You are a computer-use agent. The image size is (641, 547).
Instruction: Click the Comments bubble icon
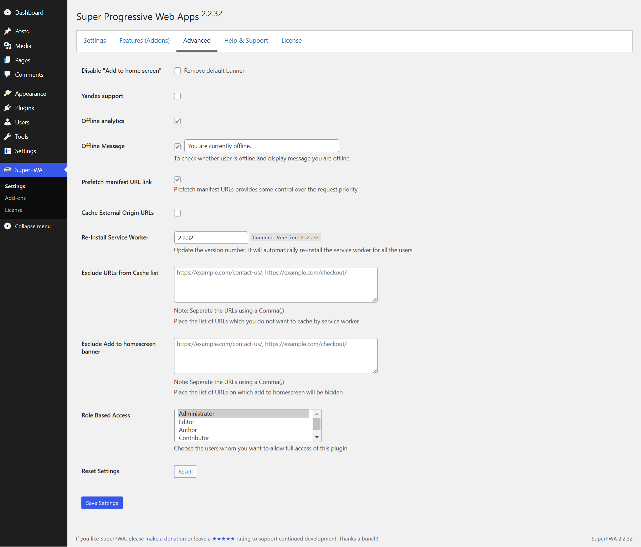click(x=8, y=74)
